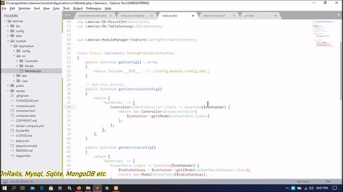Open the tab list dropdown arrow
Viewport: 343px width, 192px height.
pos(338,15)
